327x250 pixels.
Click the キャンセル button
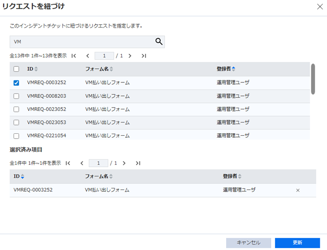(x=248, y=243)
